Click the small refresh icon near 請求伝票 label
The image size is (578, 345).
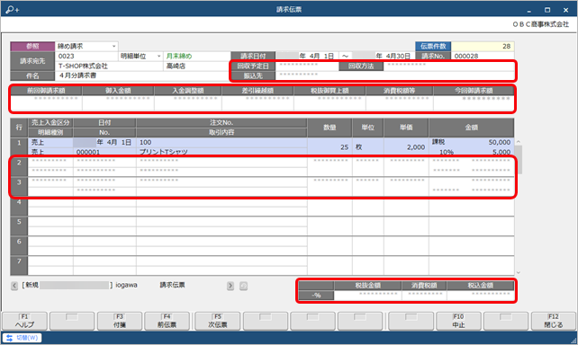[243, 286]
